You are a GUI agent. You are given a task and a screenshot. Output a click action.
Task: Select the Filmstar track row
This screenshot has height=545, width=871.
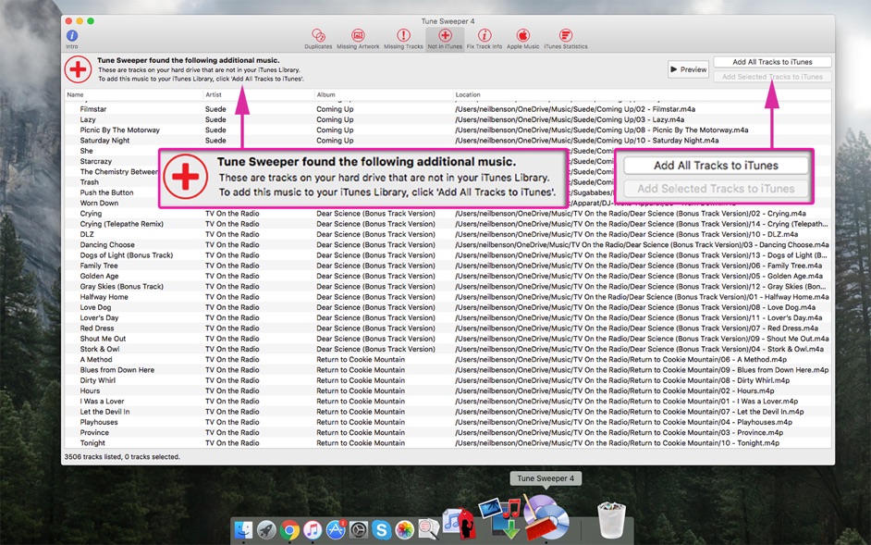coord(448,109)
